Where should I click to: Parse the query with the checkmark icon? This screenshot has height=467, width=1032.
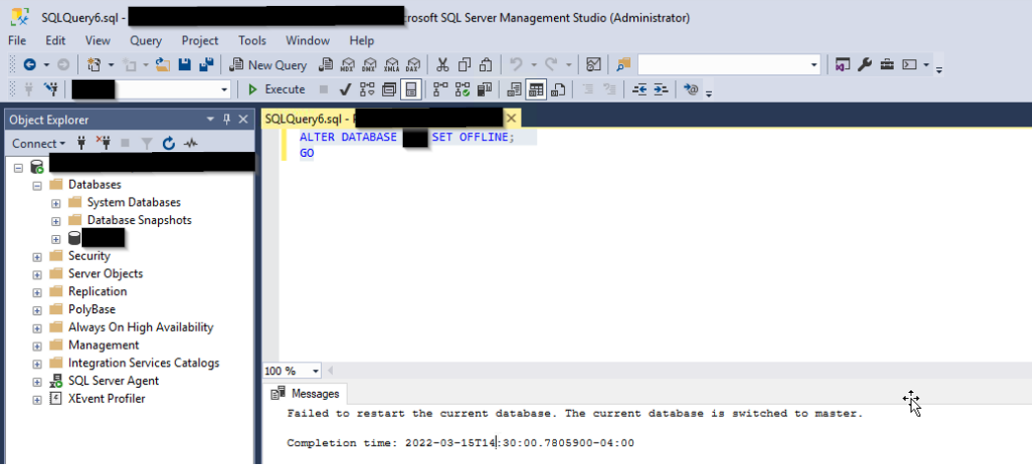(x=345, y=89)
